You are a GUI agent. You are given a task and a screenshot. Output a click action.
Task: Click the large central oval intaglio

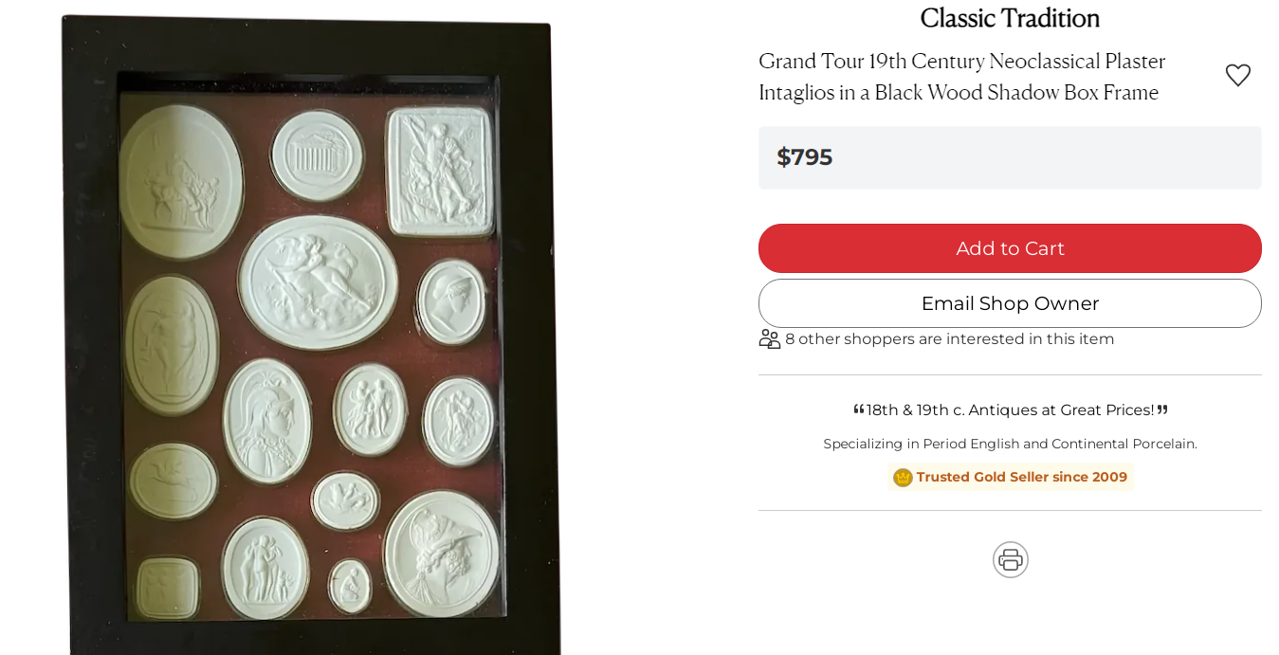click(318, 281)
